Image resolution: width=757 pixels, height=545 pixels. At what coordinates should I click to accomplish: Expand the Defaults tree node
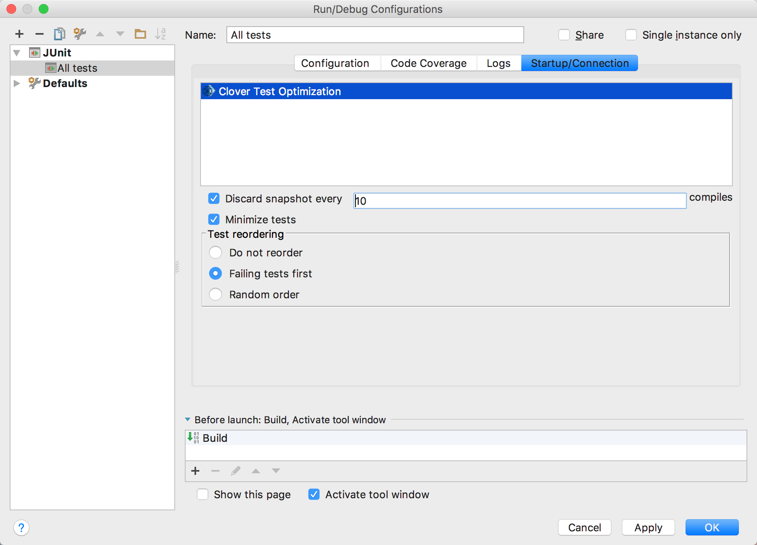tap(17, 83)
